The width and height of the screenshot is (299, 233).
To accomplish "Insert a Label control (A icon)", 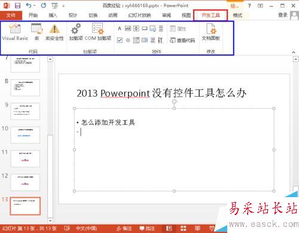I will coord(120,29).
